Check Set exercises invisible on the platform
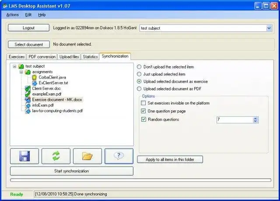The width and height of the screenshot is (280, 201). [x=143, y=103]
